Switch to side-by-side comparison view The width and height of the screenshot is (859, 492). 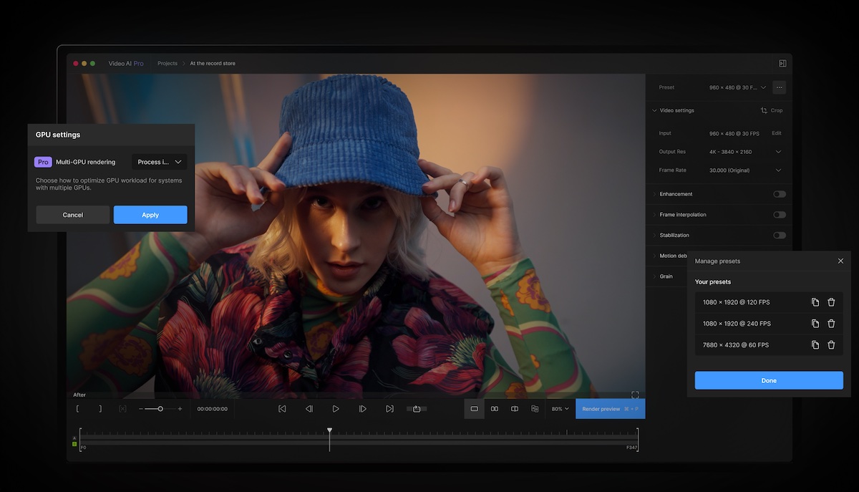click(x=495, y=408)
